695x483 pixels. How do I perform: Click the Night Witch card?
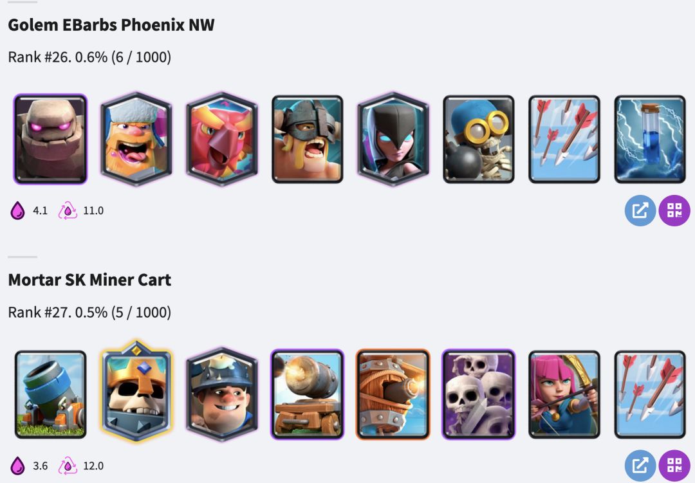(393, 139)
